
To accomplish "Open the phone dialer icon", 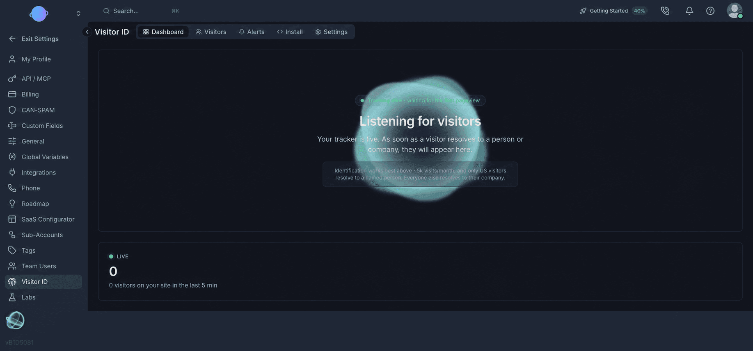I will click(665, 11).
